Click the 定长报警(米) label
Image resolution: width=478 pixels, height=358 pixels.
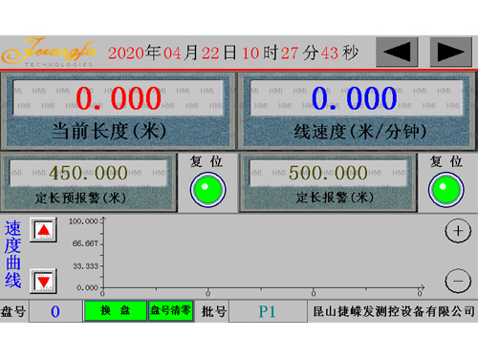[335, 198]
